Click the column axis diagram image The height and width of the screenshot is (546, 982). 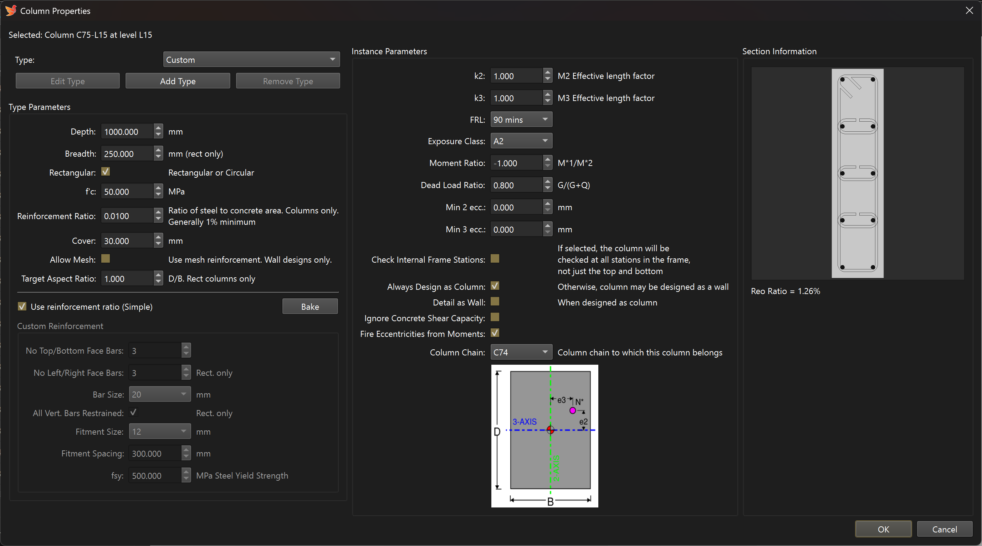tap(544, 436)
